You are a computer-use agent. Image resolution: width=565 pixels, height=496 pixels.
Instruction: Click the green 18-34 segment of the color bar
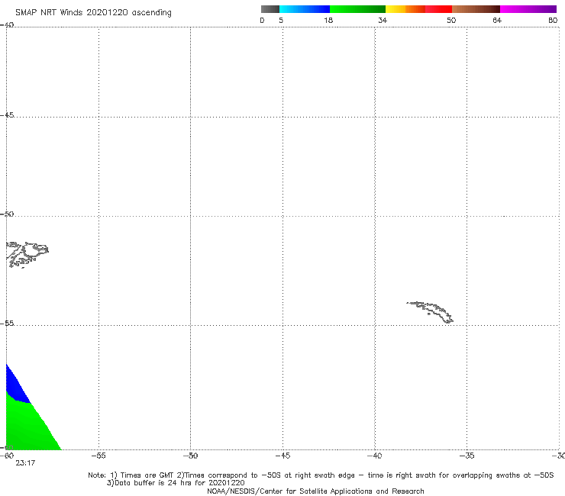tap(357, 9)
